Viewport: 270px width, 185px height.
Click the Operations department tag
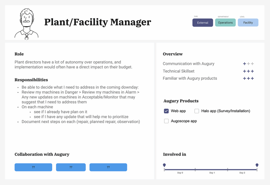tap(225, 23)
